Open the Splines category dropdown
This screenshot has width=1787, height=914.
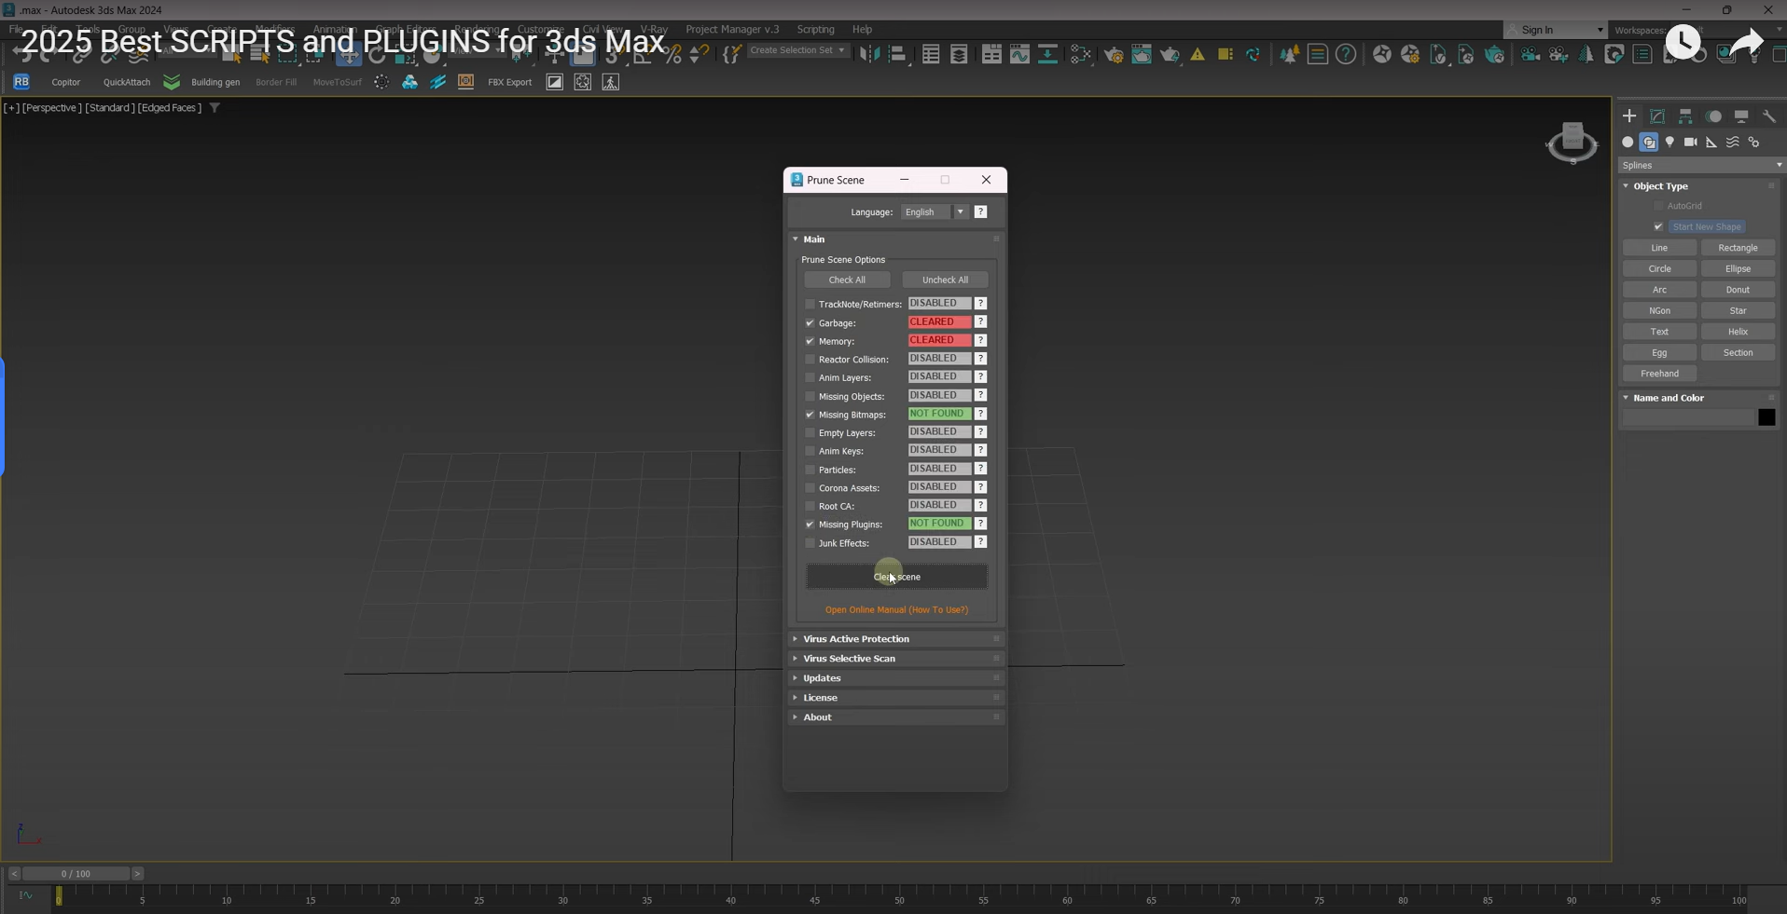pos(1701,165)
